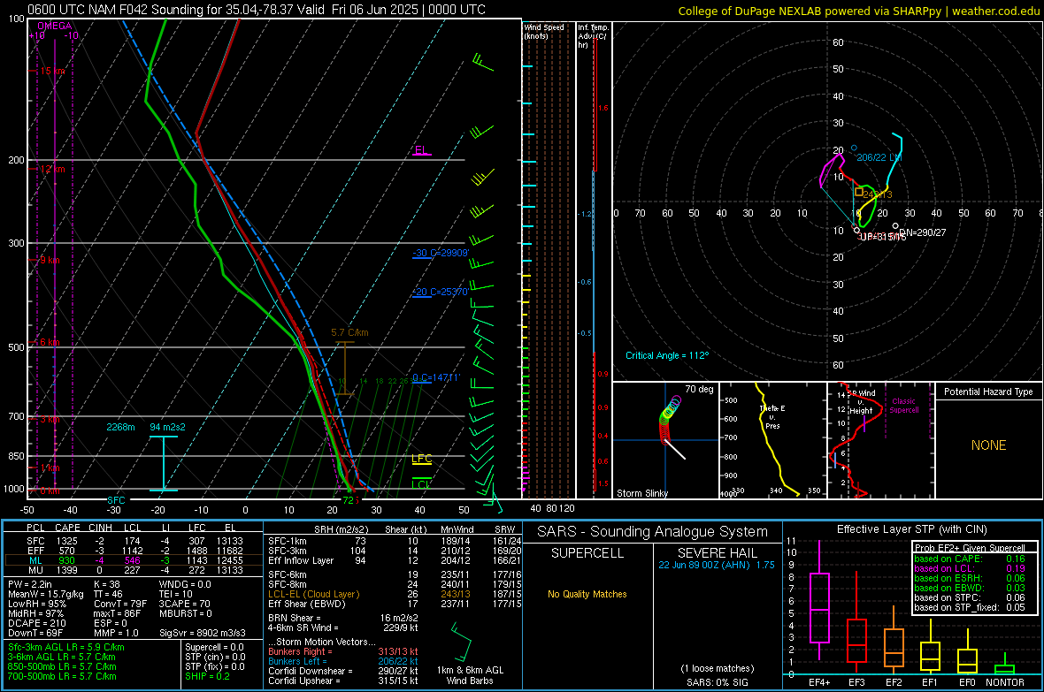
Task: Click the orange 'LCL-EL (Cloud Layer)' row
Action: pyautogui.click(x=313, y=594)
